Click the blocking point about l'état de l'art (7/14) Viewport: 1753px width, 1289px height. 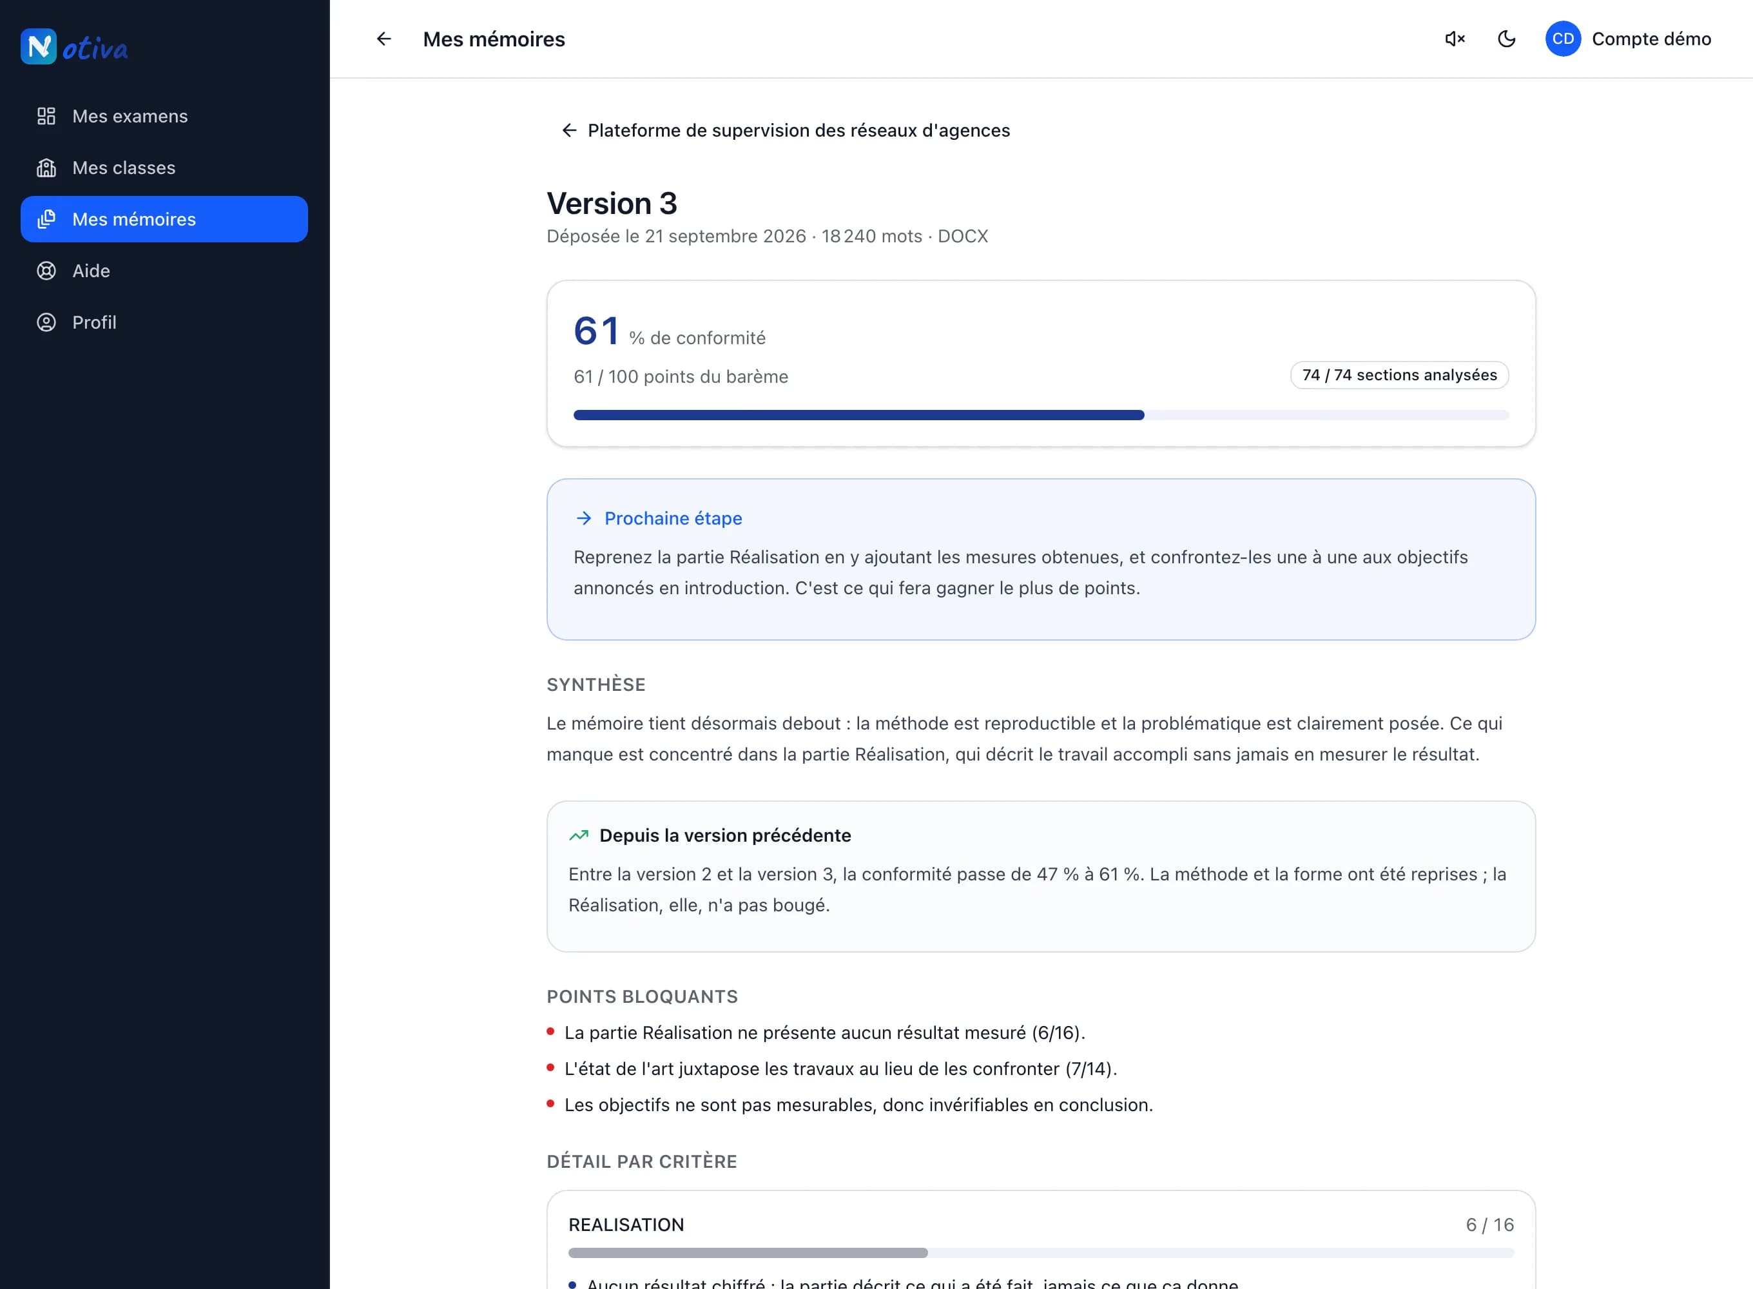pos(840,1069)
